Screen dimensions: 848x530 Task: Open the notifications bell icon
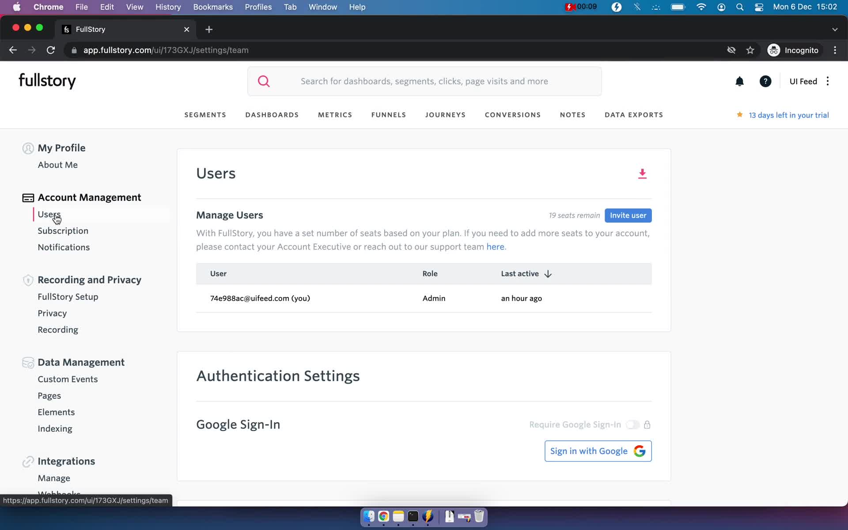739,81
